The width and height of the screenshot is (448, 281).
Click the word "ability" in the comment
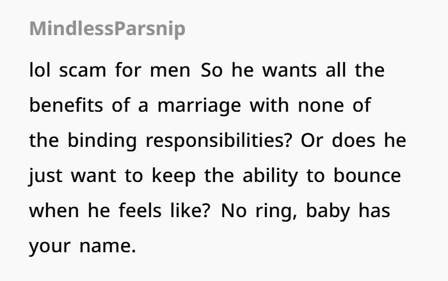[x=270, y=176]
